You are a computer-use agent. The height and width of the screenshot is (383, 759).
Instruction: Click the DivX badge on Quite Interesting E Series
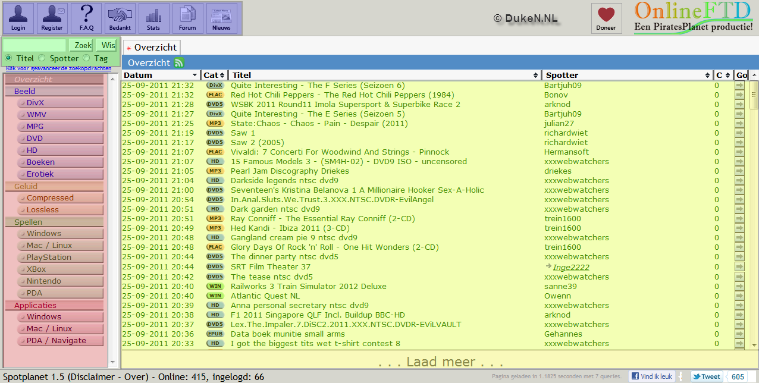coord(215,114)
